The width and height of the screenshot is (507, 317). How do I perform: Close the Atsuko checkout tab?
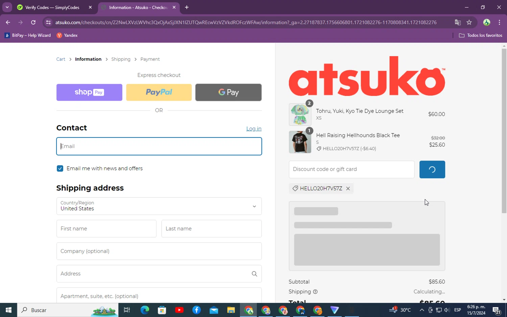(174, 7)
